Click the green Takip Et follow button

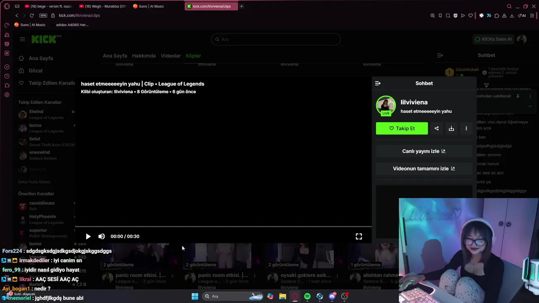click(402, 128)
